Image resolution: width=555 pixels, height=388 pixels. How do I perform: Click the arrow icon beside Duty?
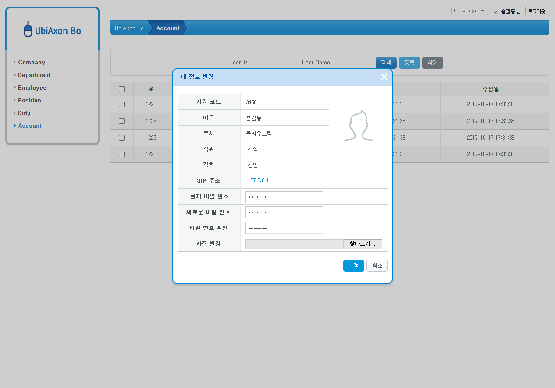[x=14, y=113]
